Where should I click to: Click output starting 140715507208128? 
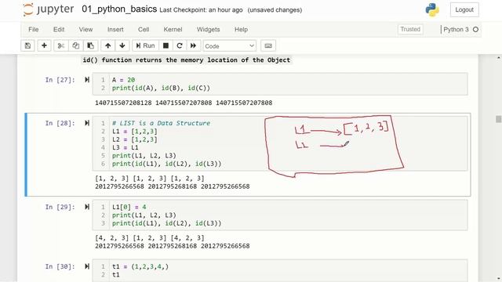pos(184,103)
